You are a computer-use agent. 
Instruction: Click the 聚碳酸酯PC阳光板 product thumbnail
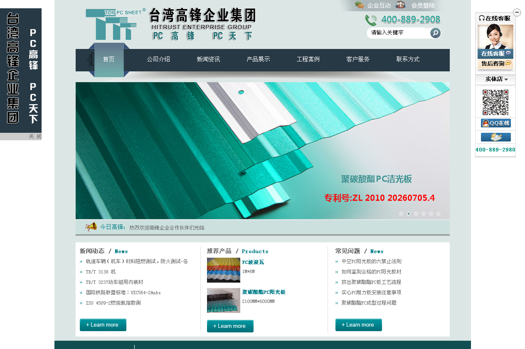224,300
